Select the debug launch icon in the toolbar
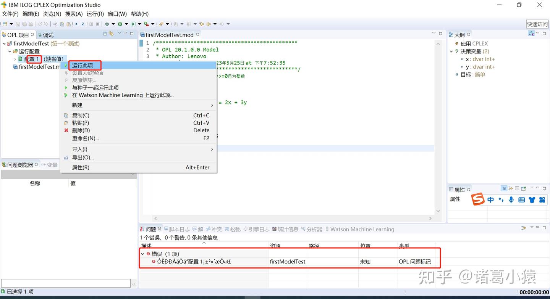 click(107, 24)
